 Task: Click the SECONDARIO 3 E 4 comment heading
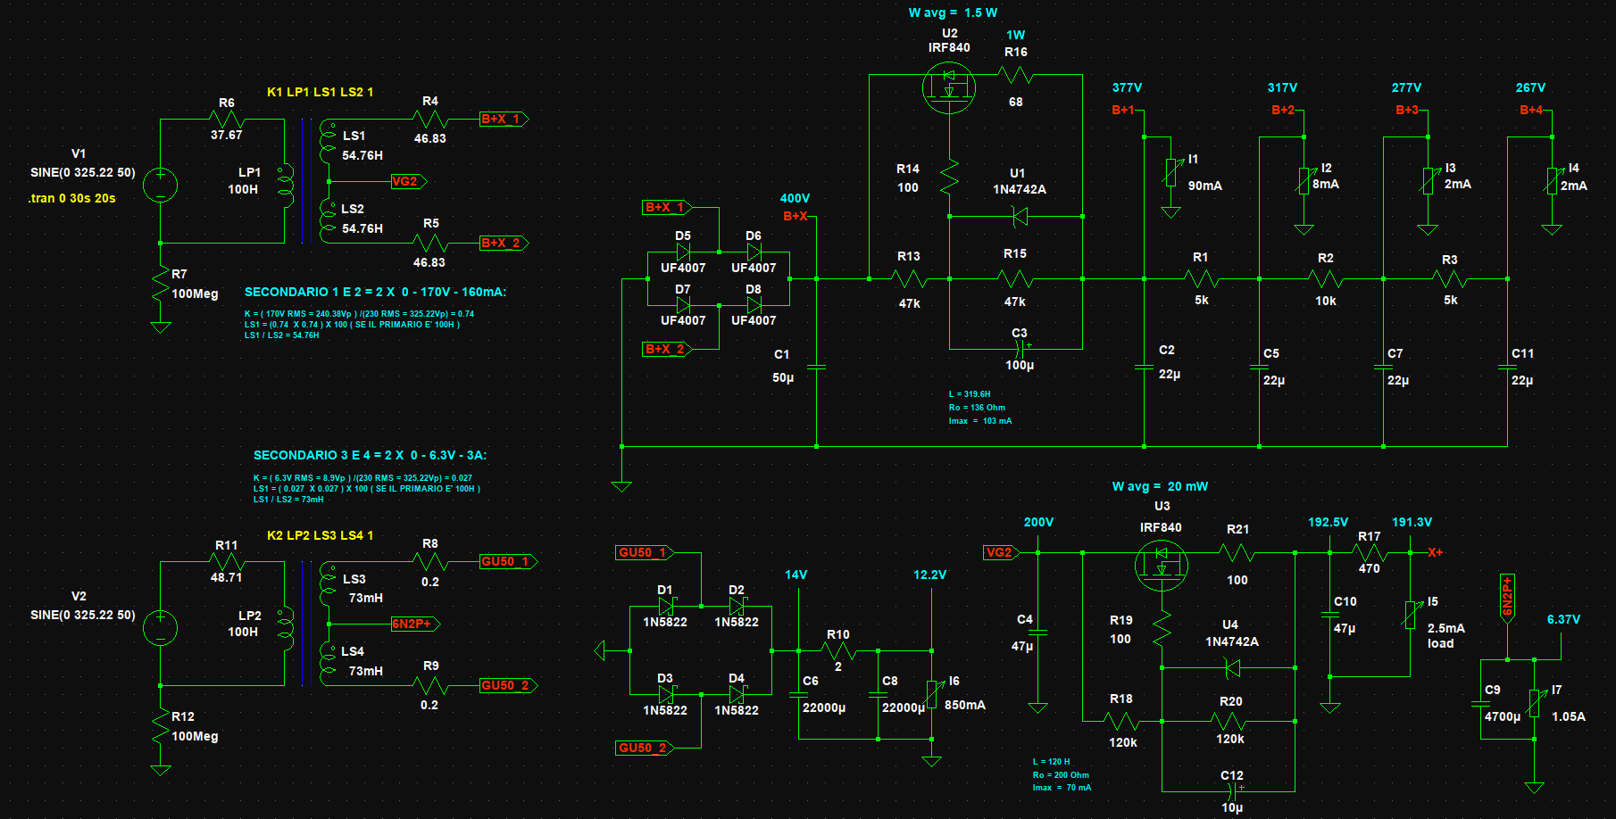(x=370, y=455)
